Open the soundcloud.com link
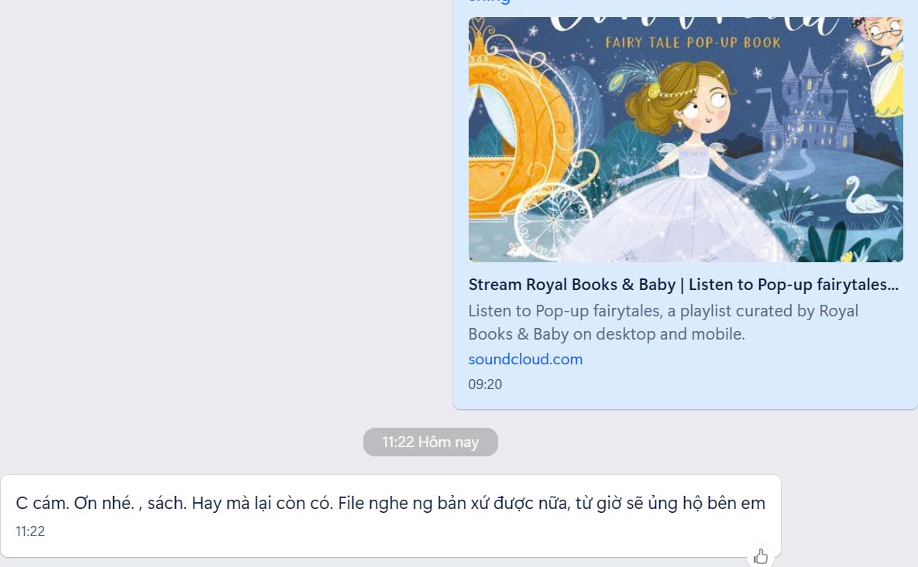918x567 pixels. point(525,359)
